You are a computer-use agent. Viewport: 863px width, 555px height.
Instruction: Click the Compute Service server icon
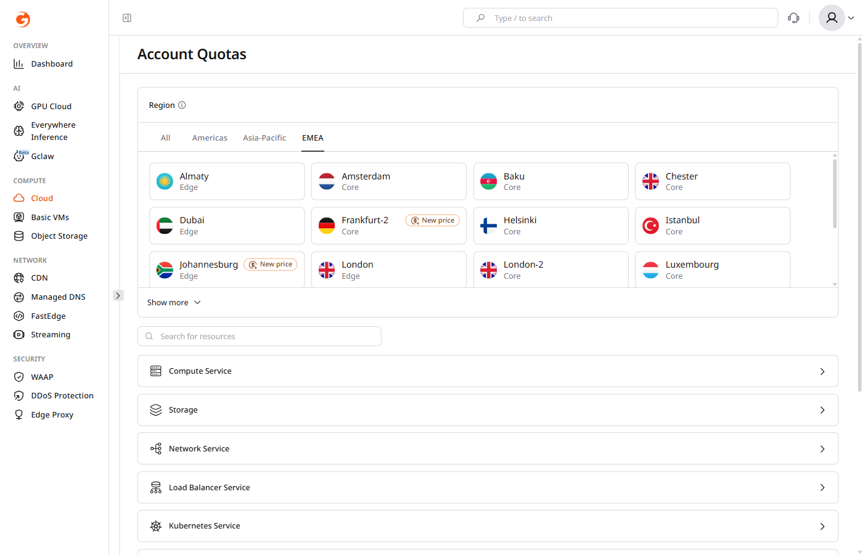tap(156, 371)
